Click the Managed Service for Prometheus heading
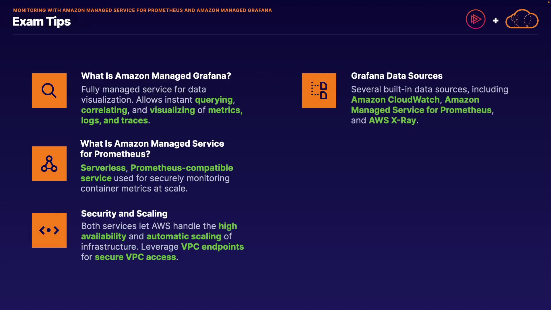551x310 pixels. click(x=152, y=149)
